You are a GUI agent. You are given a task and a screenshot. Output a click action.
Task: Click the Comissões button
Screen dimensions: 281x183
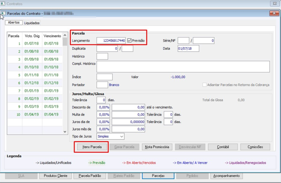click(x=255, y=147)
